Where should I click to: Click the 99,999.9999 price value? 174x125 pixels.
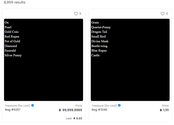pos(72,110)
